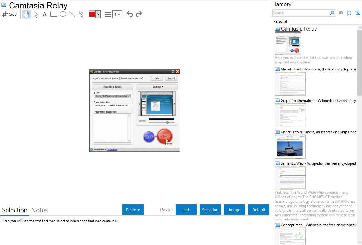Click the Presentation title field
The height and width of the screenshot is (245, 362).
112,105
